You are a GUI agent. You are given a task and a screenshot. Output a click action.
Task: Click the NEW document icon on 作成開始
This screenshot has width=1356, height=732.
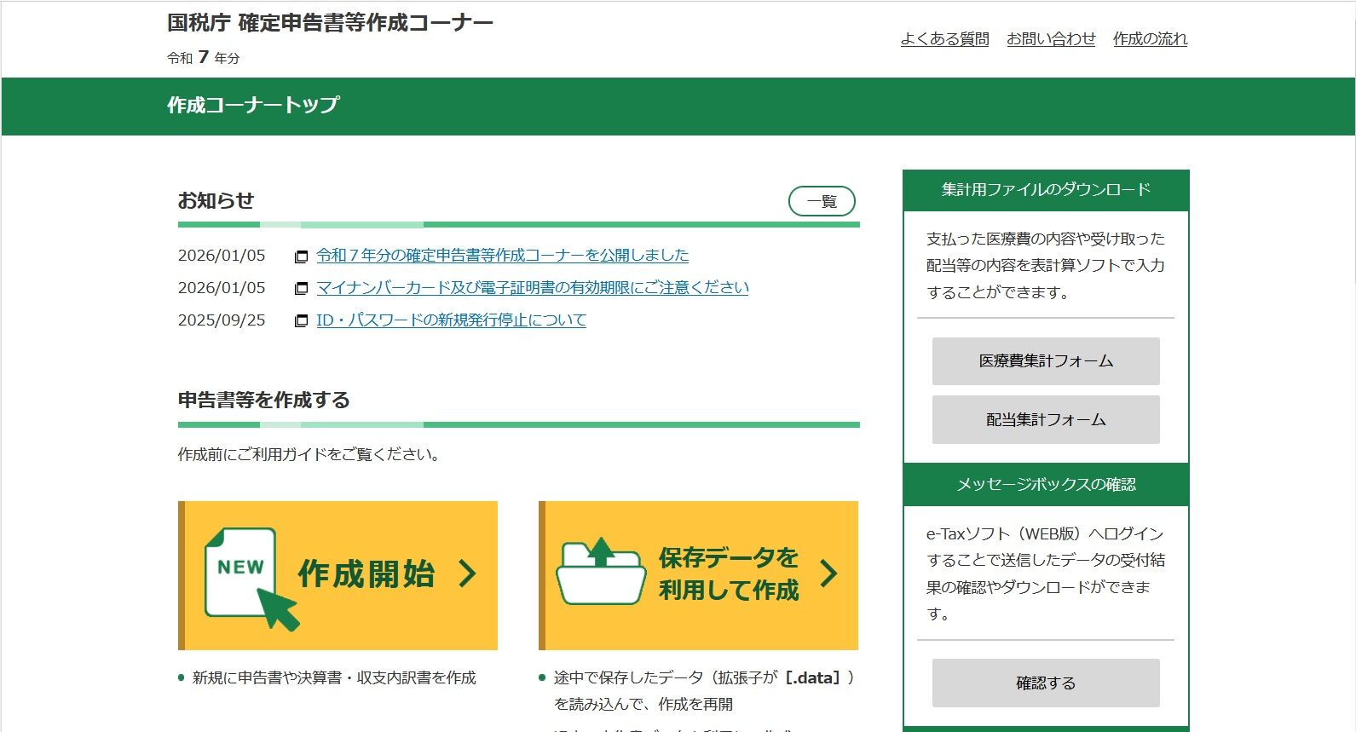[251, 579]
